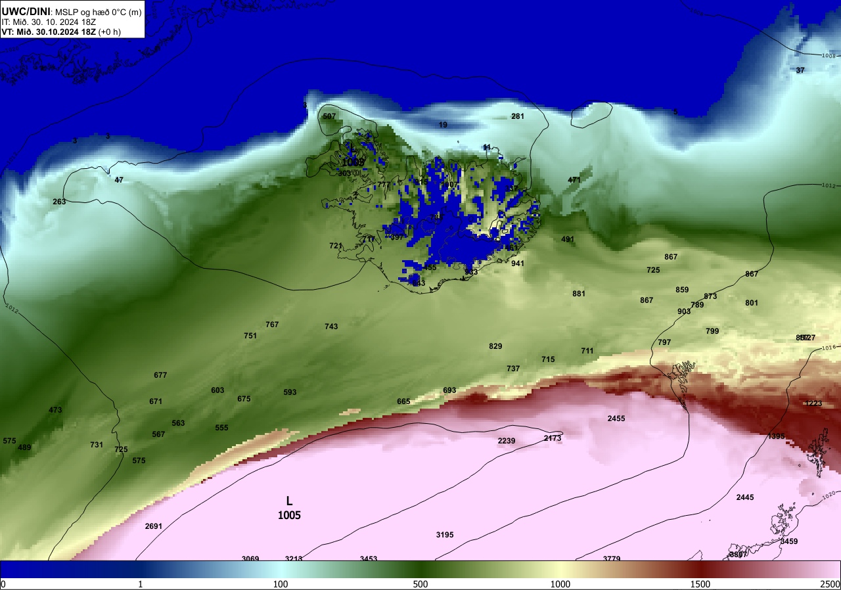Click the 473 value near the left edge

[55, 410]
